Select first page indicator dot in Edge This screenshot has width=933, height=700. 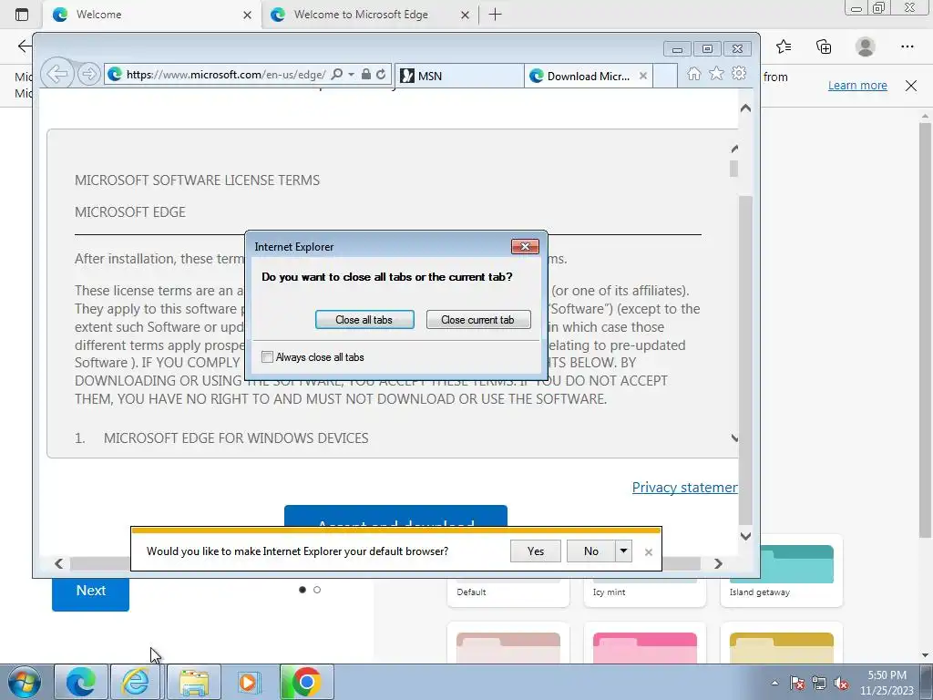302,590
